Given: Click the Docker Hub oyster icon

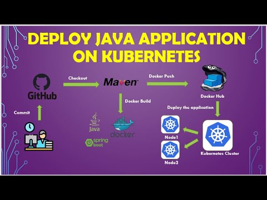Looking at the screenshot, I should coord(214,78).
